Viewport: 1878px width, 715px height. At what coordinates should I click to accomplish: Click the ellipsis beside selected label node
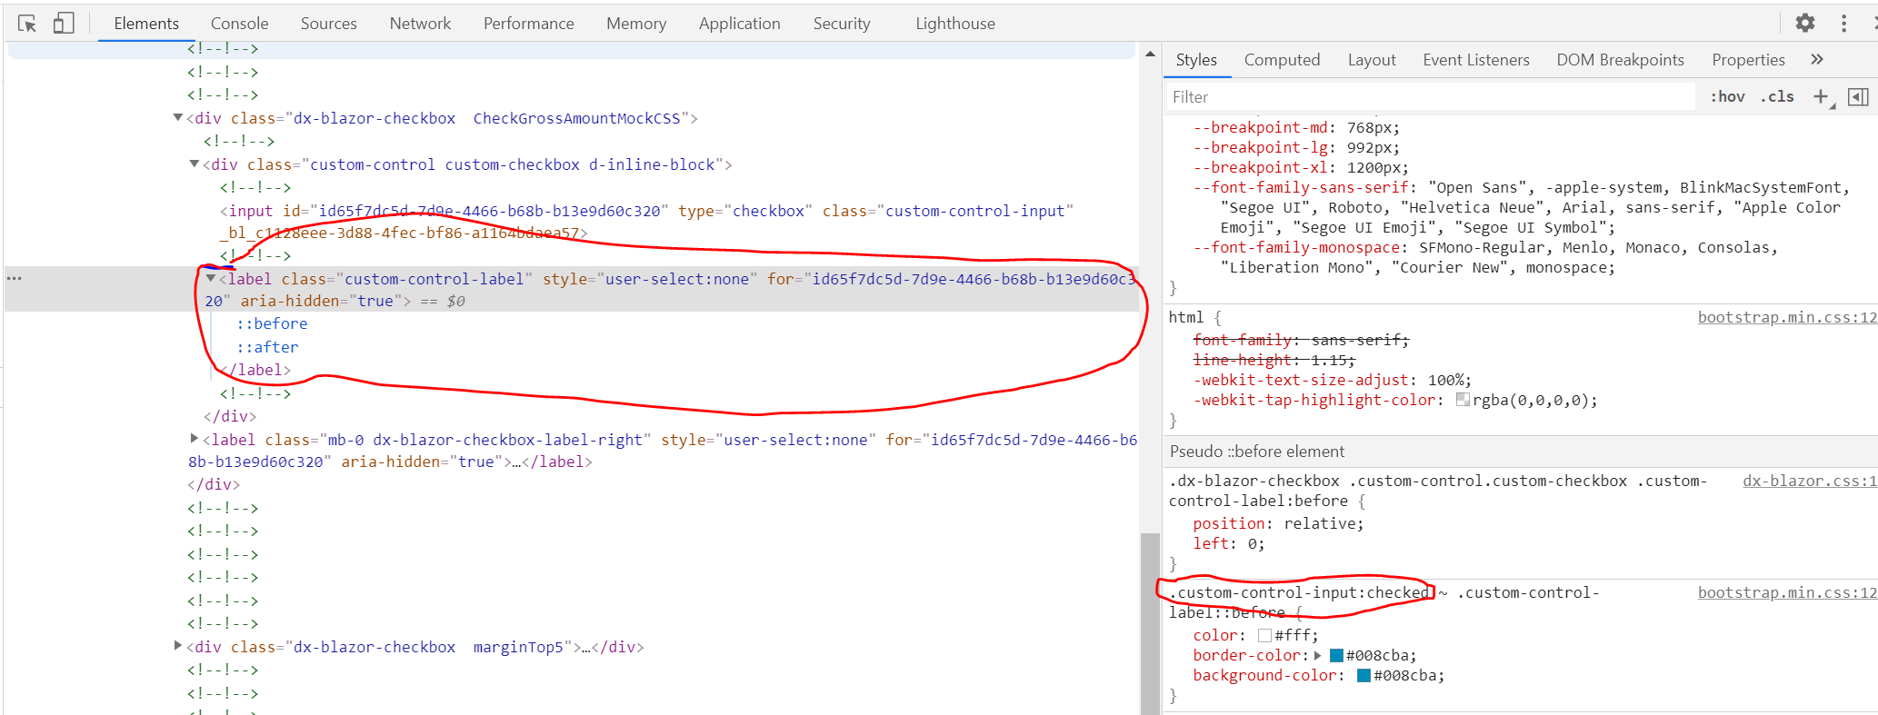click(x=15, y=279)
